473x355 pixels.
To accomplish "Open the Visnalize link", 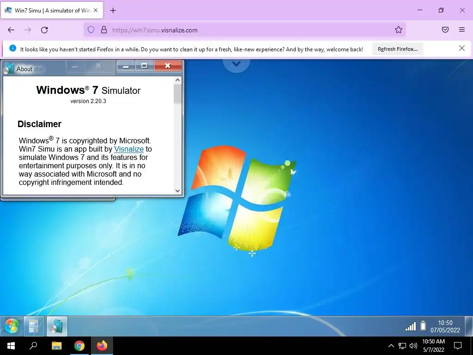I will pyautogui.click(x=129, y=149).
